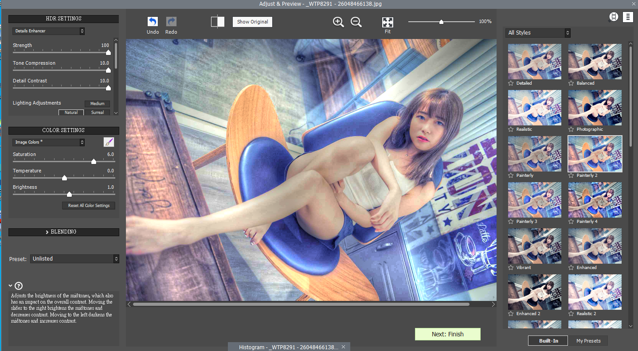Click the Strength value 100

coord(105,45)
